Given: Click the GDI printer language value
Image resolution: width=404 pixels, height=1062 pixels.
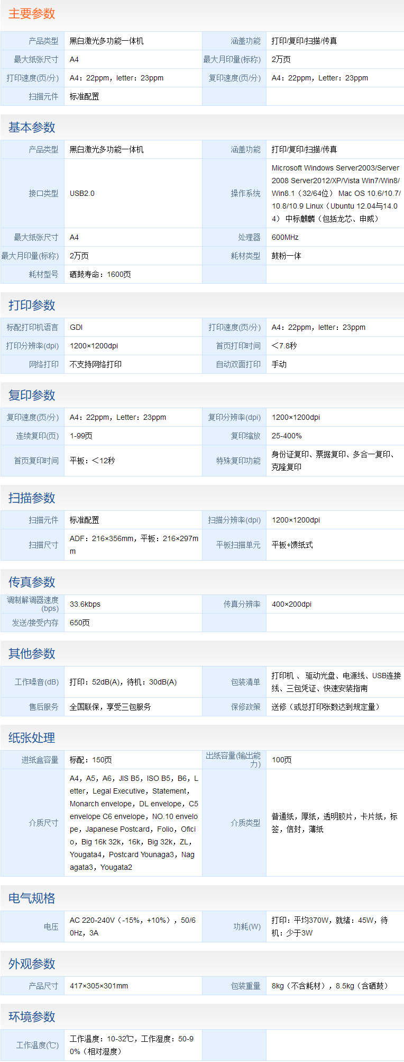Looking at the screenshot, I should tap(76, 328).
